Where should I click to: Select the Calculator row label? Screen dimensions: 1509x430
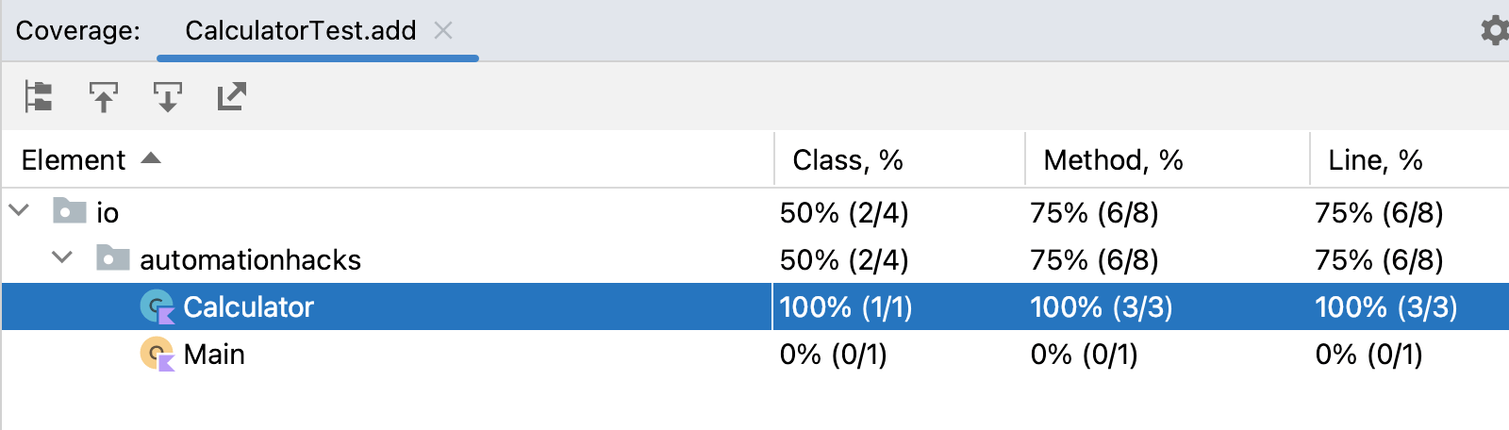248,307
